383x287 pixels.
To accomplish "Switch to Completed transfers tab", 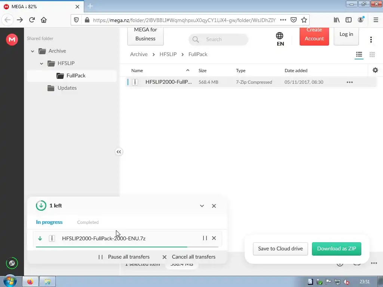I will [88, 222].
